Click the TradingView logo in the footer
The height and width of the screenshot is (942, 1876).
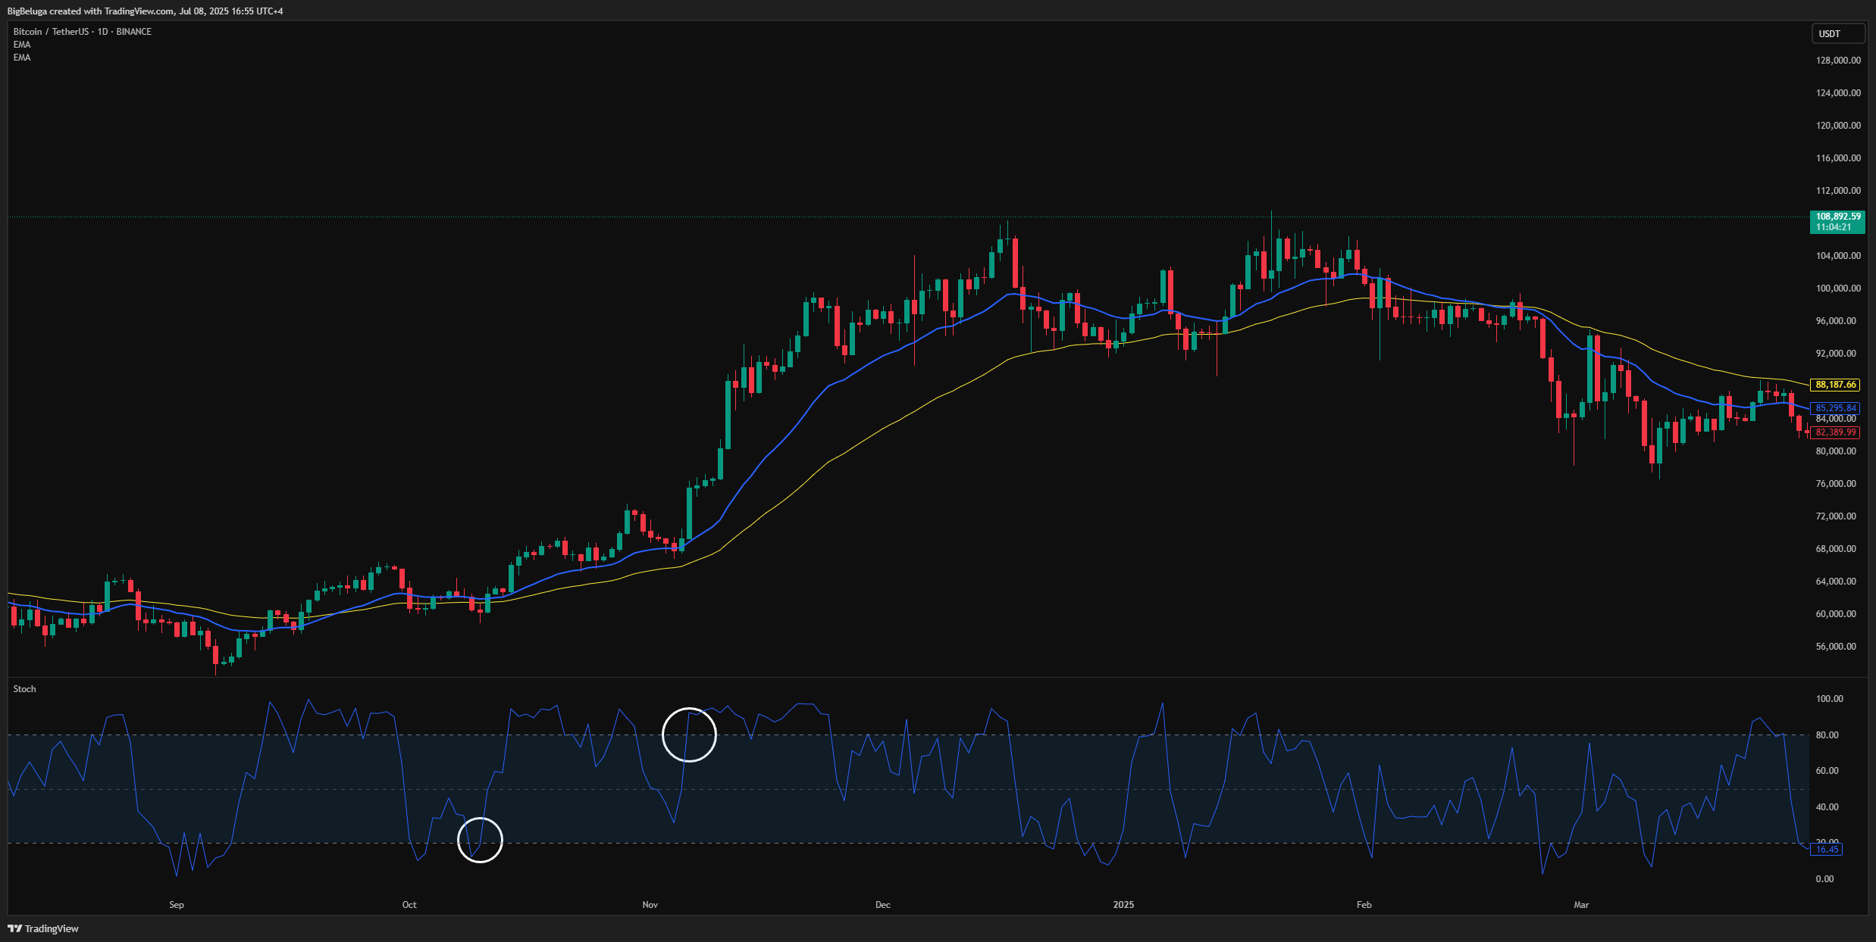pyautogui.click(x=43, y=928)
